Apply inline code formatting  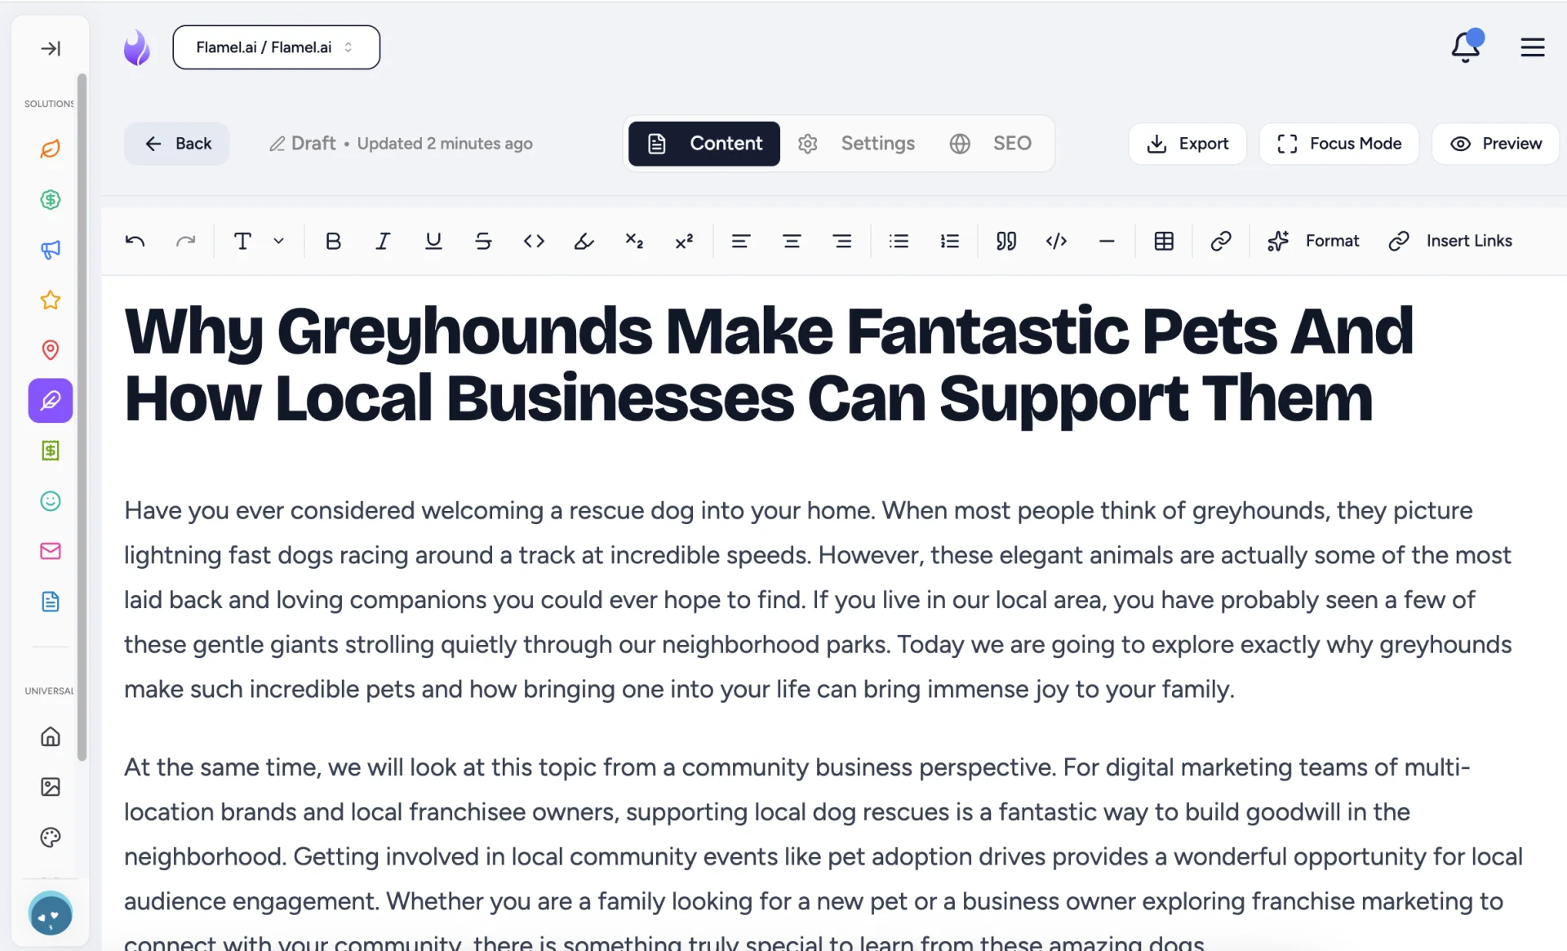point(534,241)
